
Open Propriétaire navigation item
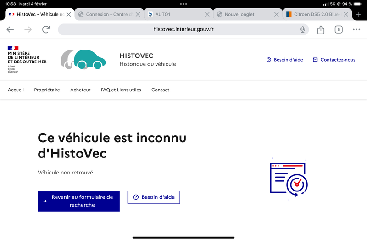tap(47, 90)
